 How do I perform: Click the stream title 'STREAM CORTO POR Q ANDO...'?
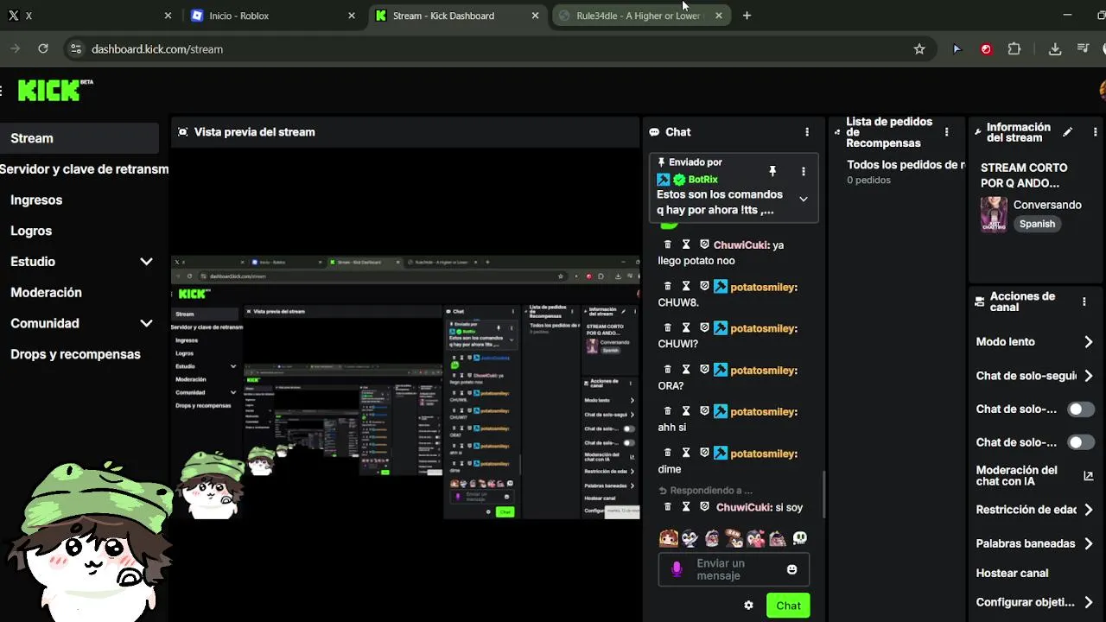pos(1024,175)
